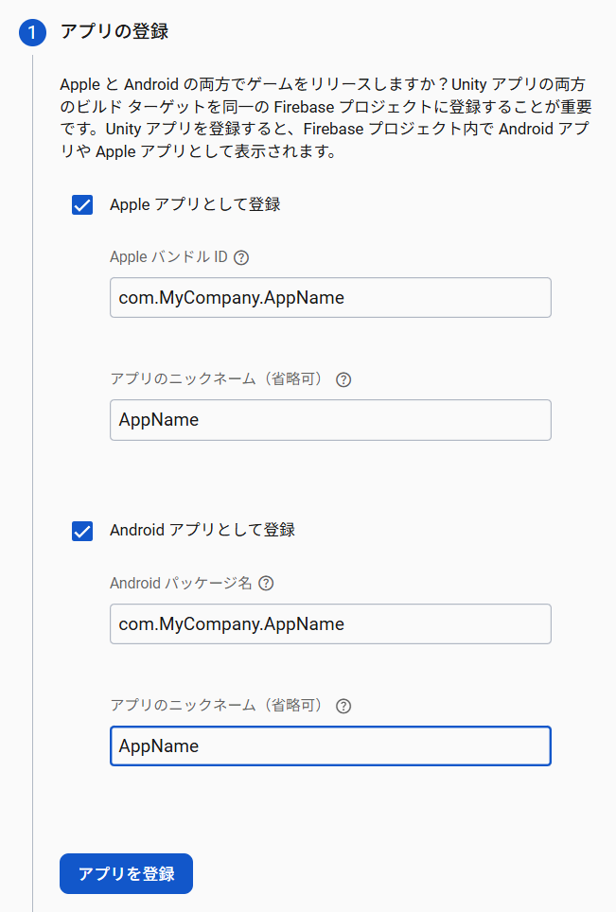Viewport: 616px width, 912px height.
Task: Open help for Apple アプリのニックネーム field
Action: click(x=343, y=378)
